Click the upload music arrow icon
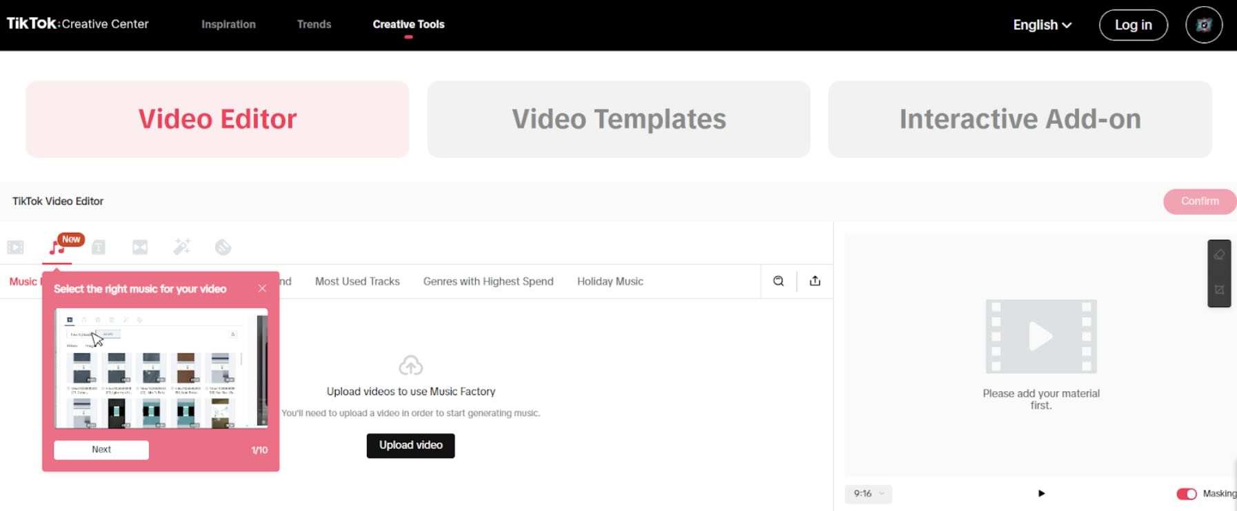1237x511 pixels. (x=815, y=281)
